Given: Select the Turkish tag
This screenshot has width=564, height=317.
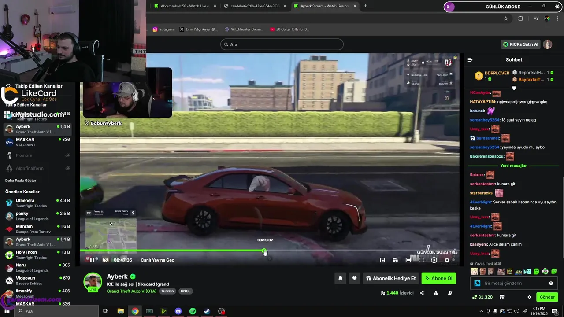Looking at the screenshot, I should (167, 291).
